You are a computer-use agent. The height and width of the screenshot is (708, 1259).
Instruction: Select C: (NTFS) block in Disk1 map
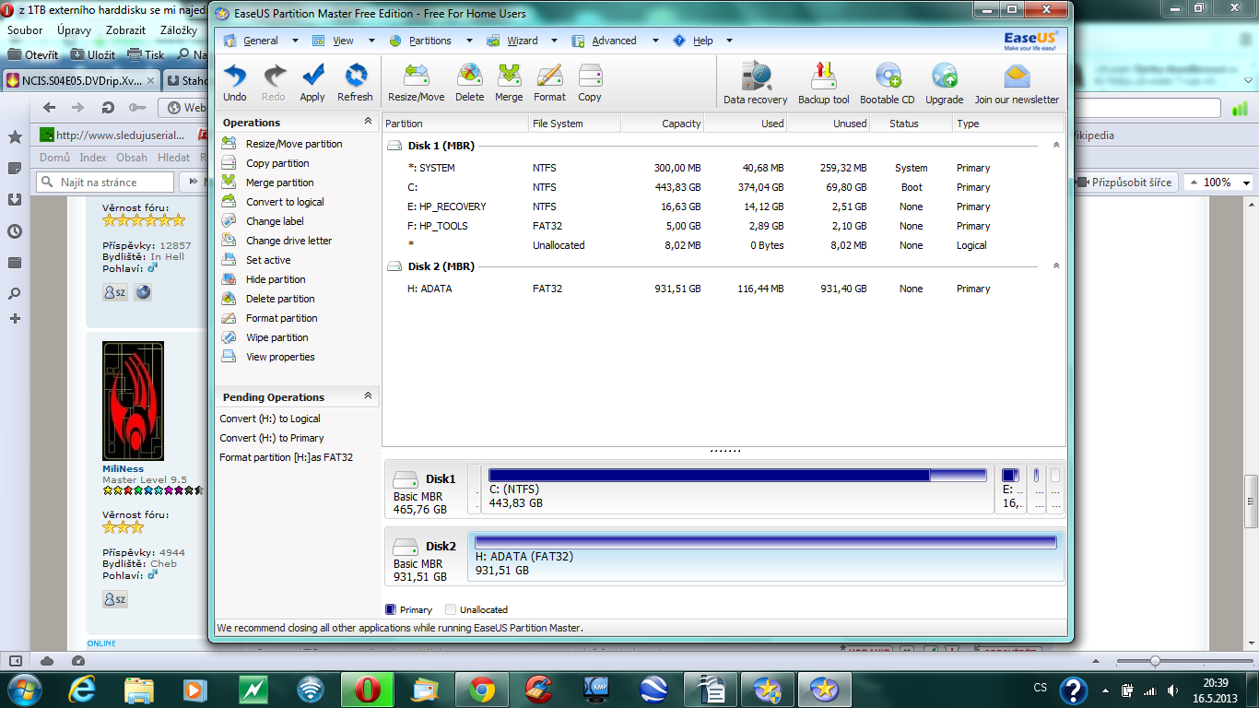pos(736,489)
